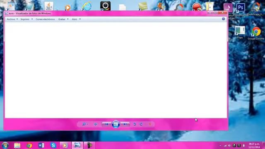The width and height of the screenshot is (265, 149).
Task: Open the purple music note desktop icon
Action: point(228,8)
